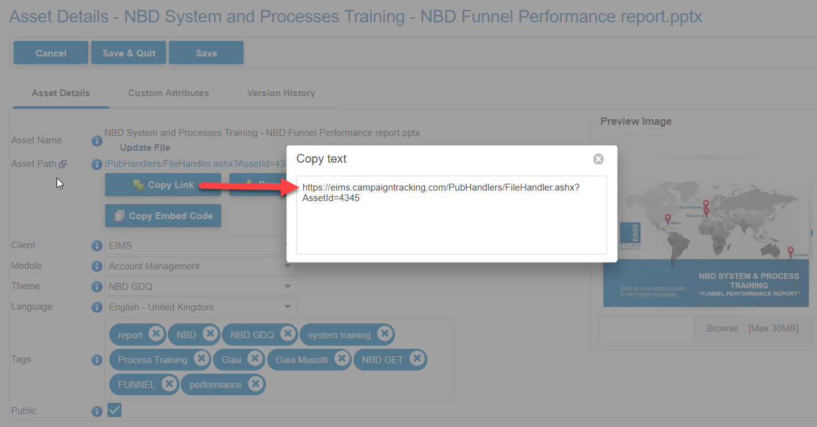Close the Copy text dialog
Screen dimensions: 817x427
pos(598,159)
